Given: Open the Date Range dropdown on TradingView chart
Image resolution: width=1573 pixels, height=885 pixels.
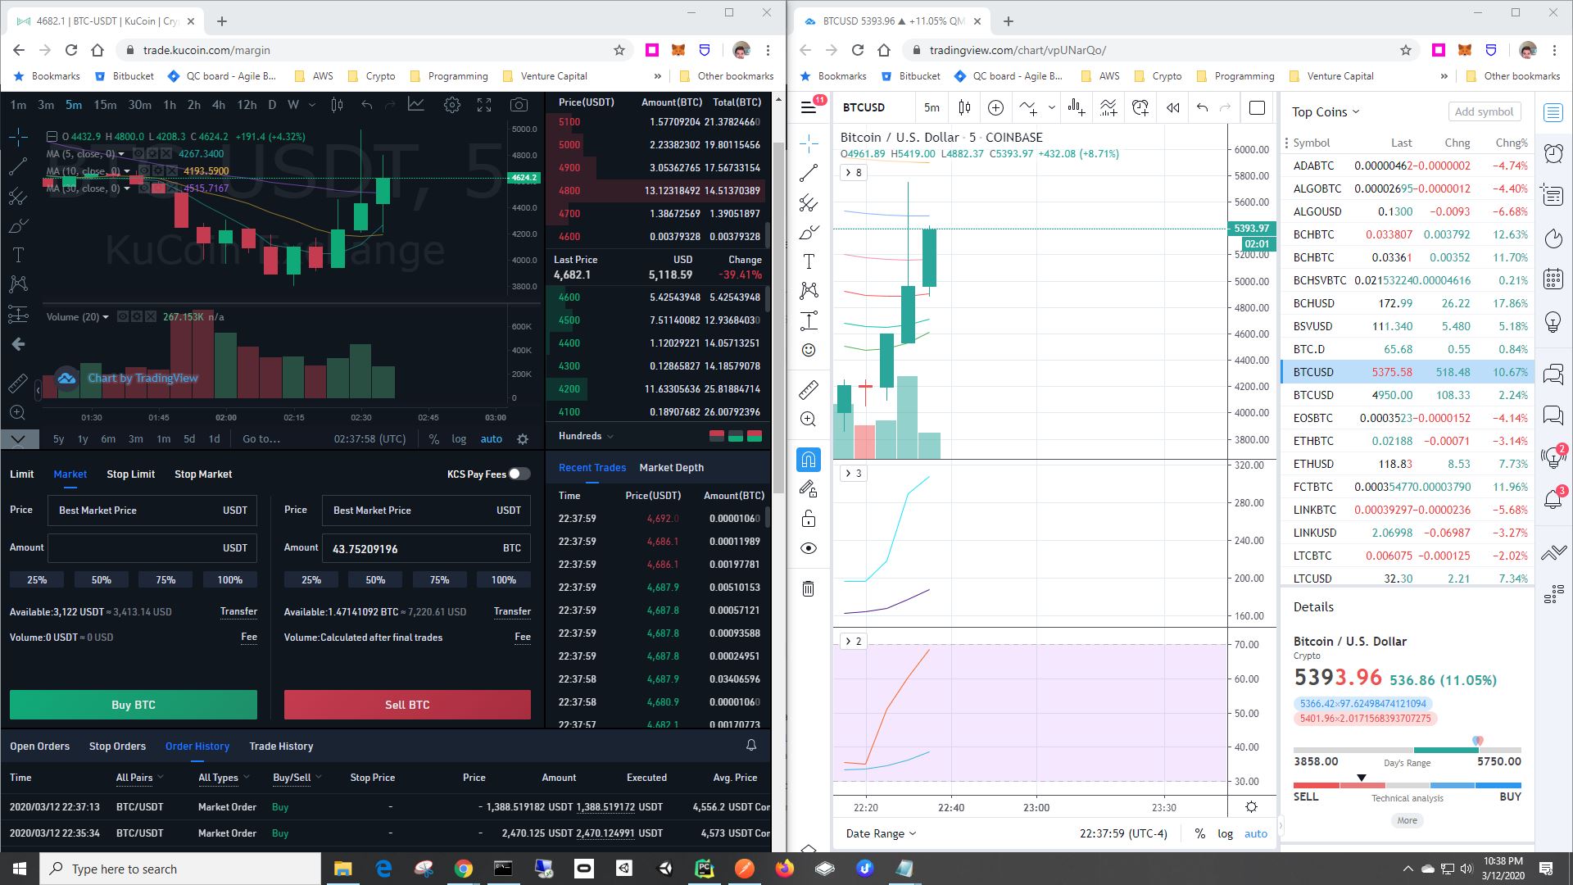Looking at the screenshot, I should pos(881,833).
